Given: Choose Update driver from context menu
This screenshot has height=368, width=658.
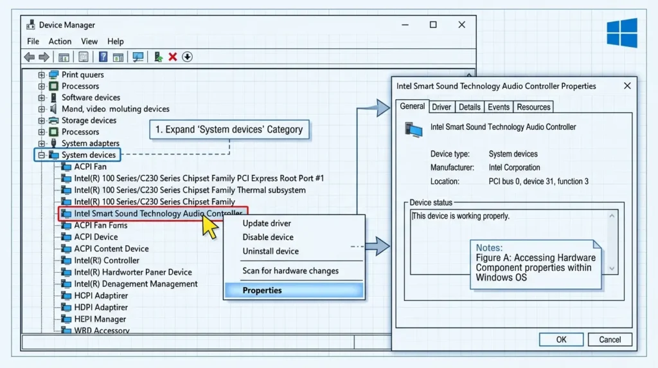Looking at the screenshot, I should click(294, 223).
